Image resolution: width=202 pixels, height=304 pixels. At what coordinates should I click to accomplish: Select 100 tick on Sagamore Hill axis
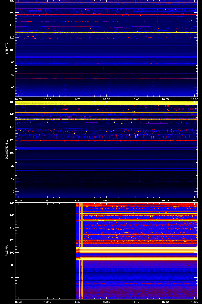[x=12, y=153]
